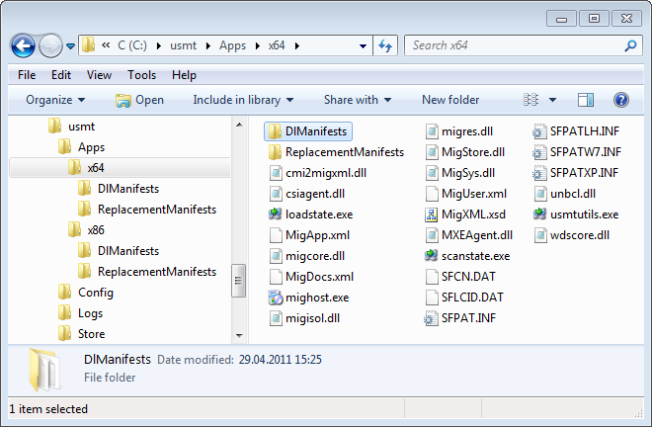The width and height of the screenshot is (652, 427).
Task: Click tree scrollbar down arrow
Action: point(239,335)
